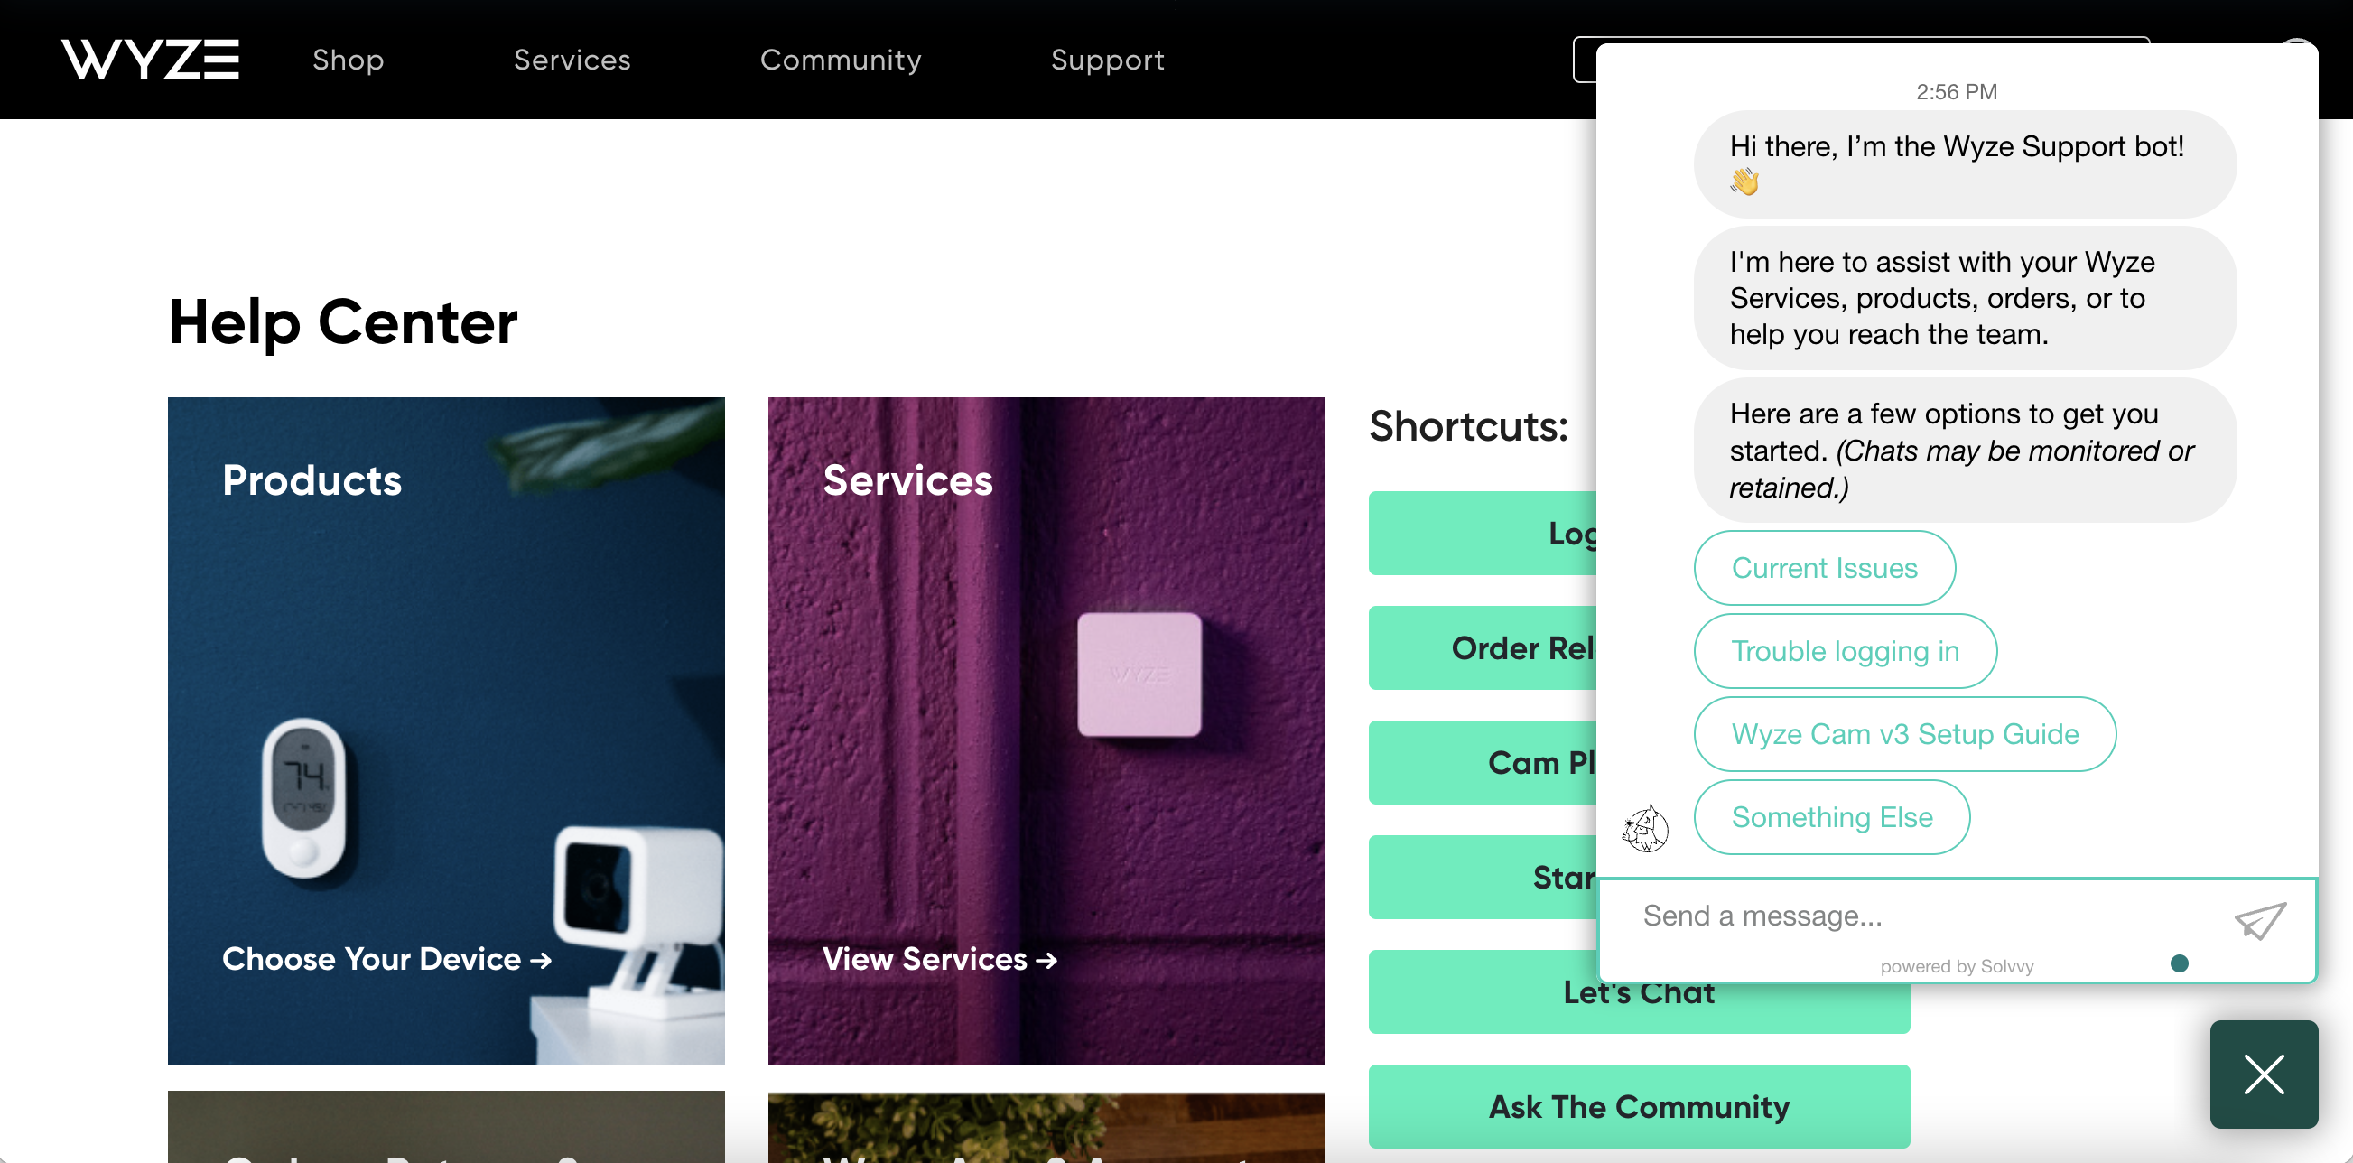Click the Send a message input field
2353x1163 pixels.
1873,915
